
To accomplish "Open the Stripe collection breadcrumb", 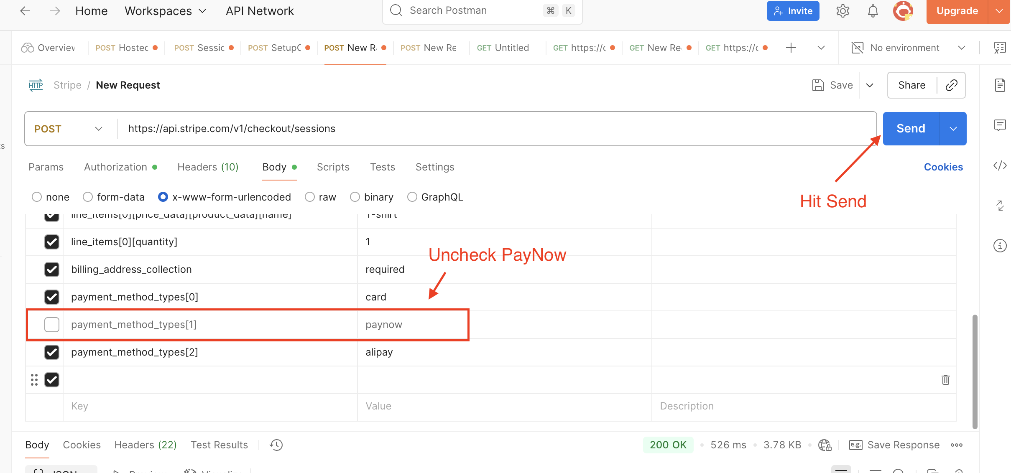I will (67, 85).
